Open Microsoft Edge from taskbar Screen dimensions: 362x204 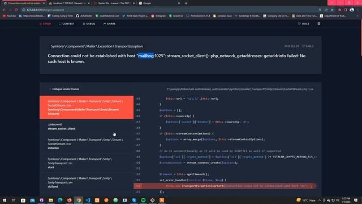coord(60,200)
